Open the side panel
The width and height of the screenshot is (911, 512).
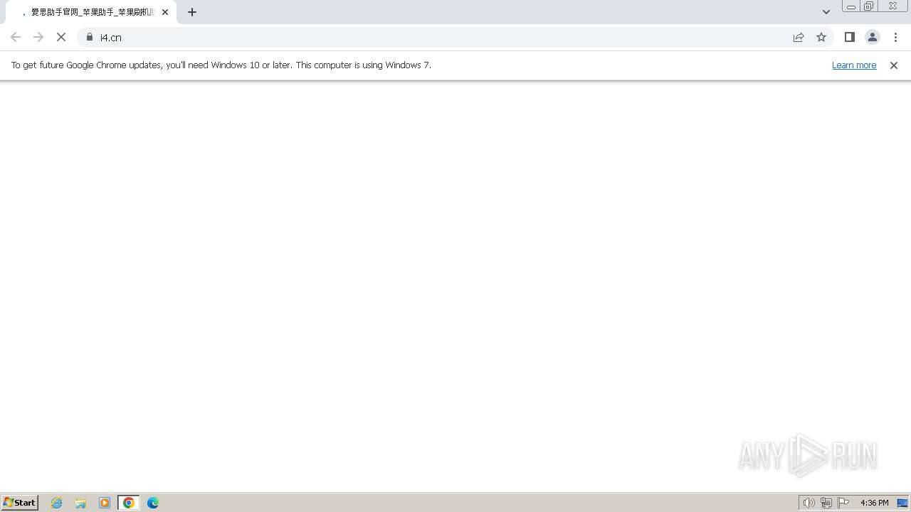click(x=850, y=37)
